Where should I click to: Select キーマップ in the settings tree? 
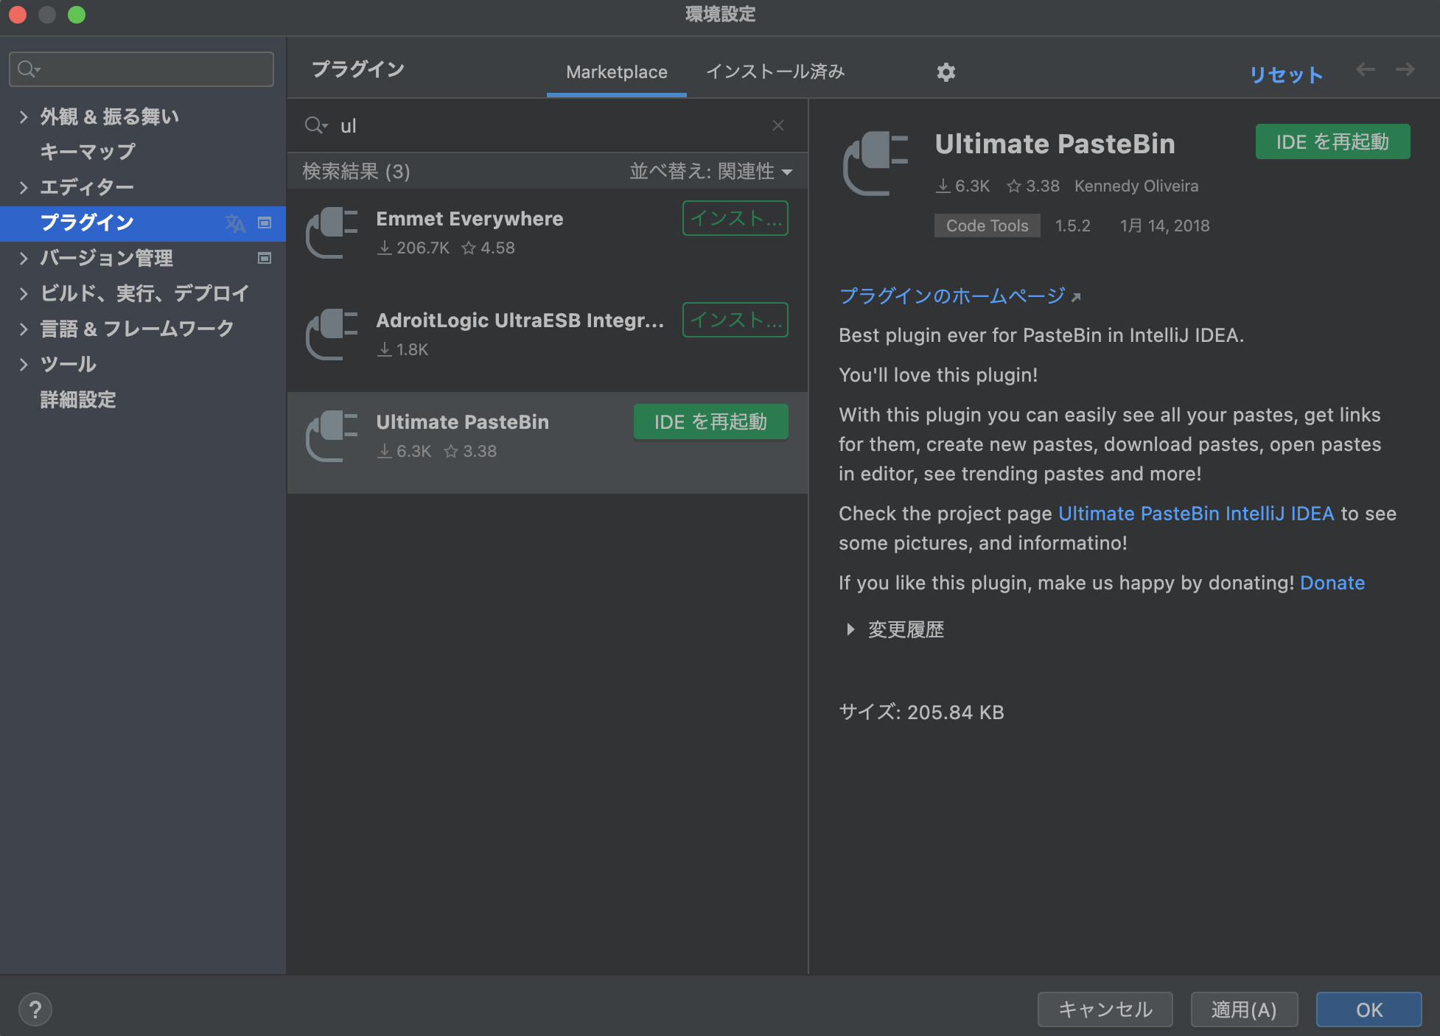tap(87, 152)
